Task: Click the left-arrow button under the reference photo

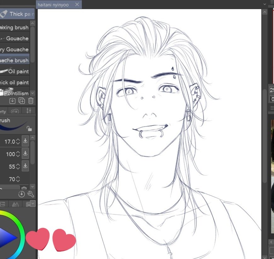Action: pyautogui.click(x=271, y=242)
